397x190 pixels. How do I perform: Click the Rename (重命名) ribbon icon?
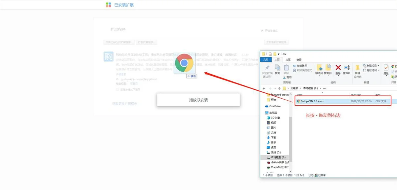tap(347, 67)
